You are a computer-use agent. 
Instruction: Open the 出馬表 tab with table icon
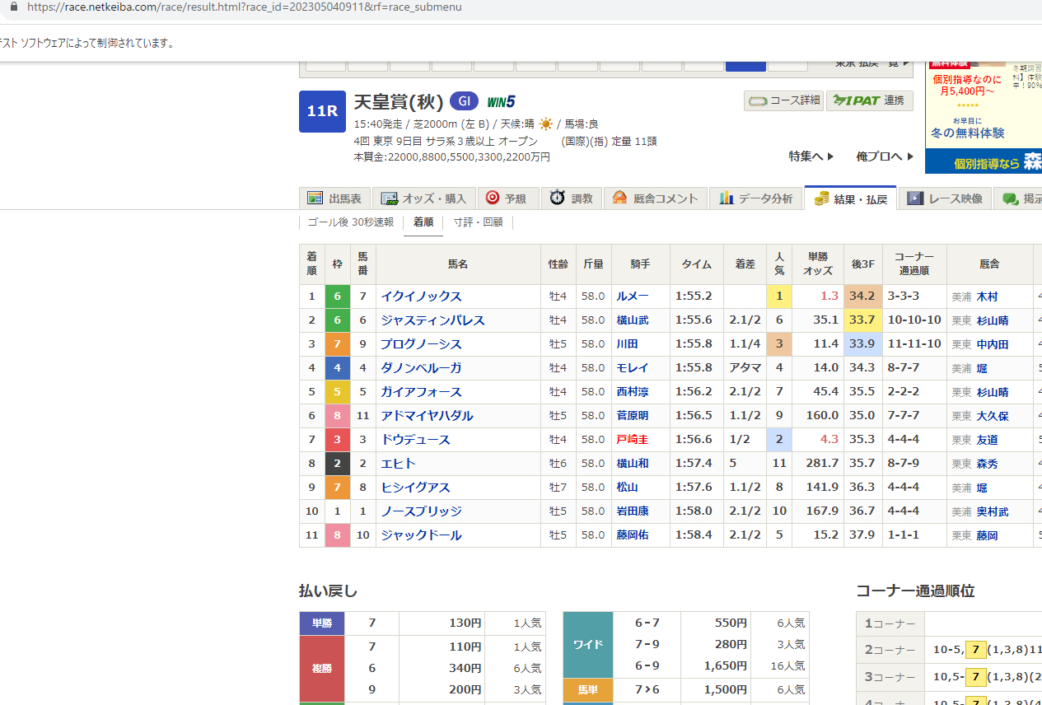[x=335, y=198]
